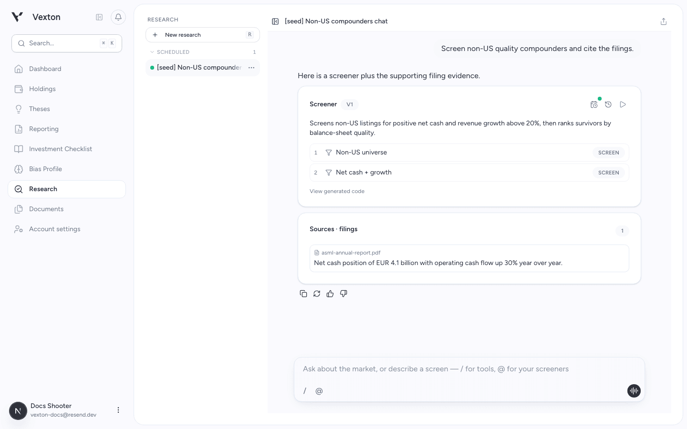This screenshot has width=687, height=429.
Task: Open the screener schedule calendar icon
Action: (594, 104)
